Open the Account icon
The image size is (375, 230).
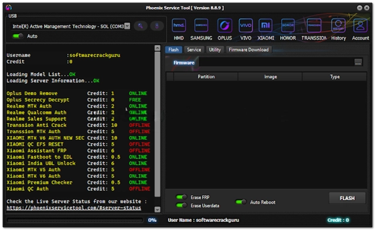point(360,29)
